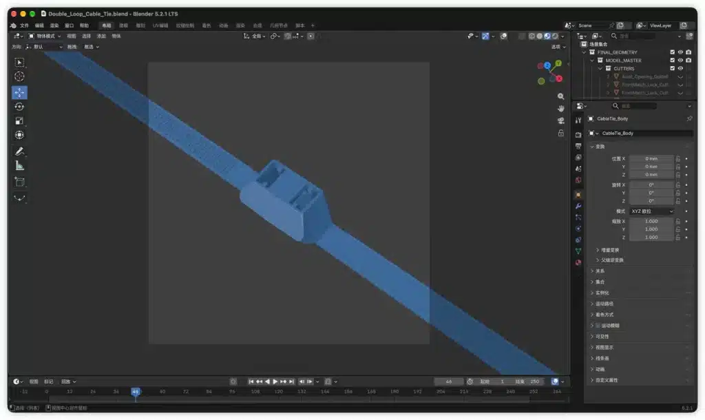Open the viewport Add menu
Screen dimensions: 705x420
101,36
